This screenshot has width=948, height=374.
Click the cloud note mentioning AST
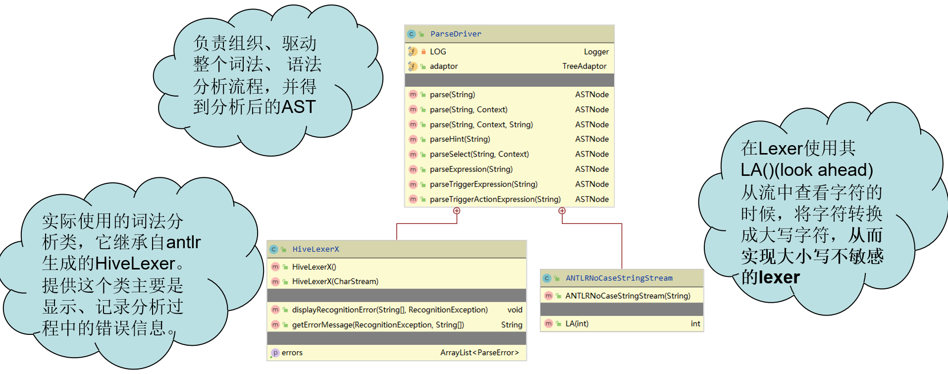click(x=267, y=79)
